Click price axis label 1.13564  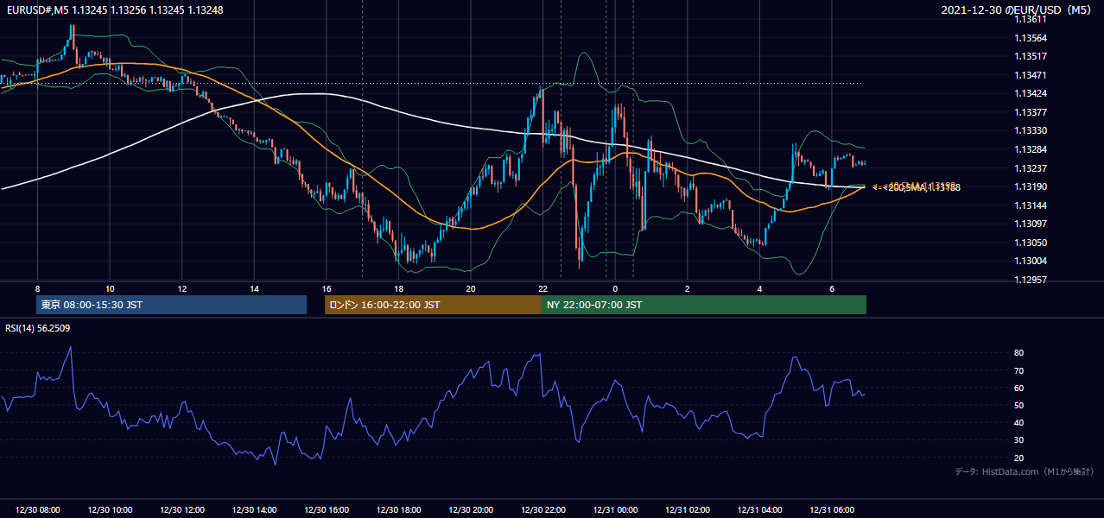pos(1031,38)
